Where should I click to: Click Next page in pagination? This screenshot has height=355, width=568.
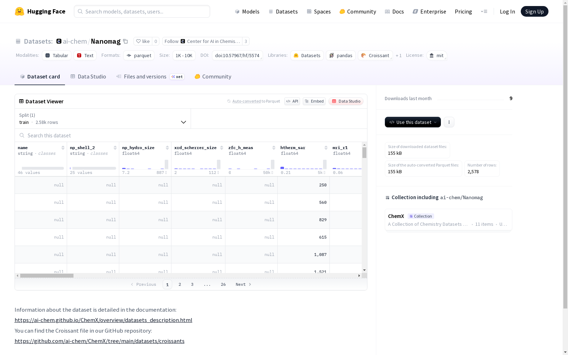(244, 284)
